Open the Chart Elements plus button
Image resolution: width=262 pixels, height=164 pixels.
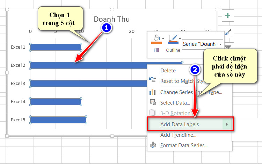[x=228, y=15]
